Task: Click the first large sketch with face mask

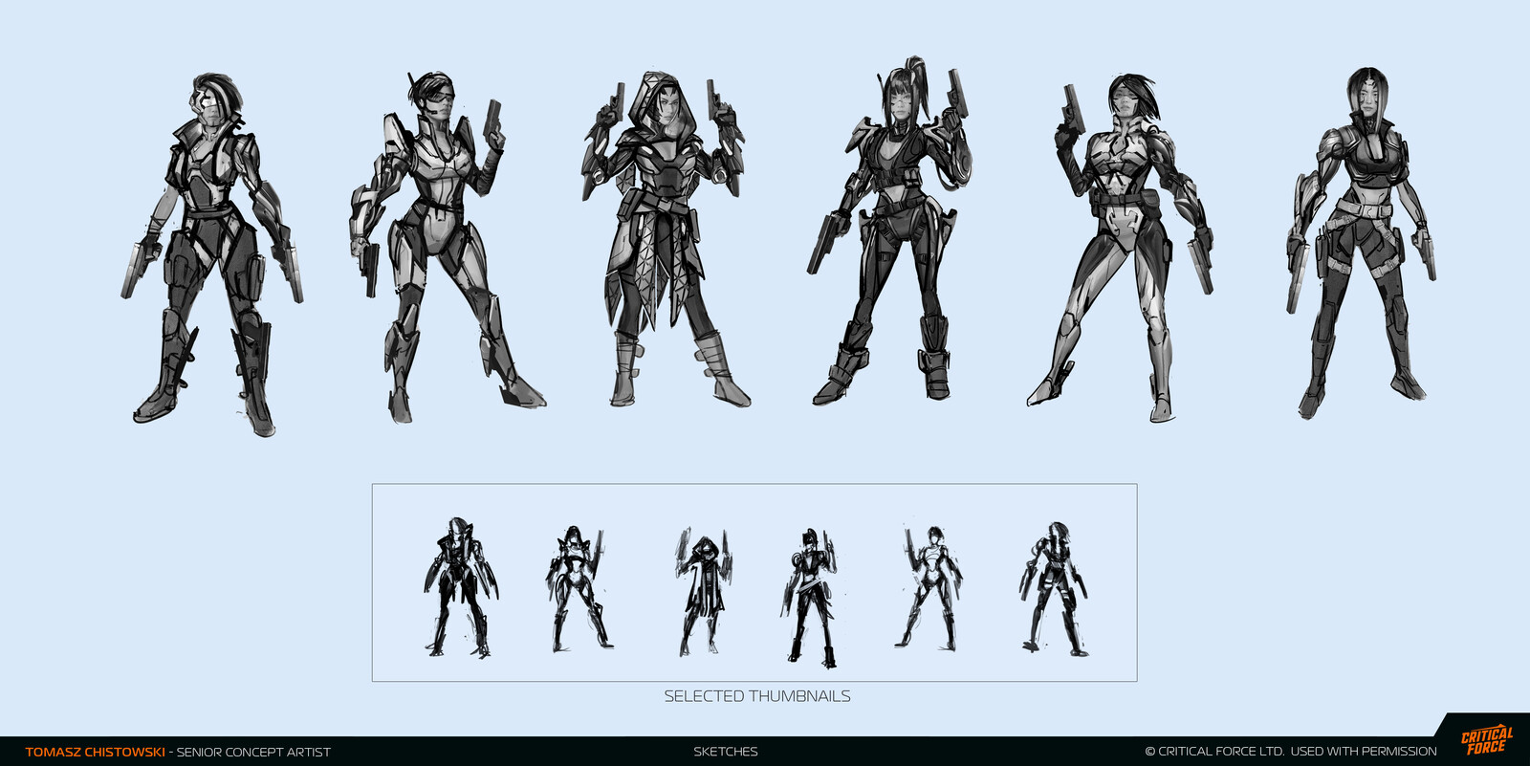Action: (x=212, y=255)
